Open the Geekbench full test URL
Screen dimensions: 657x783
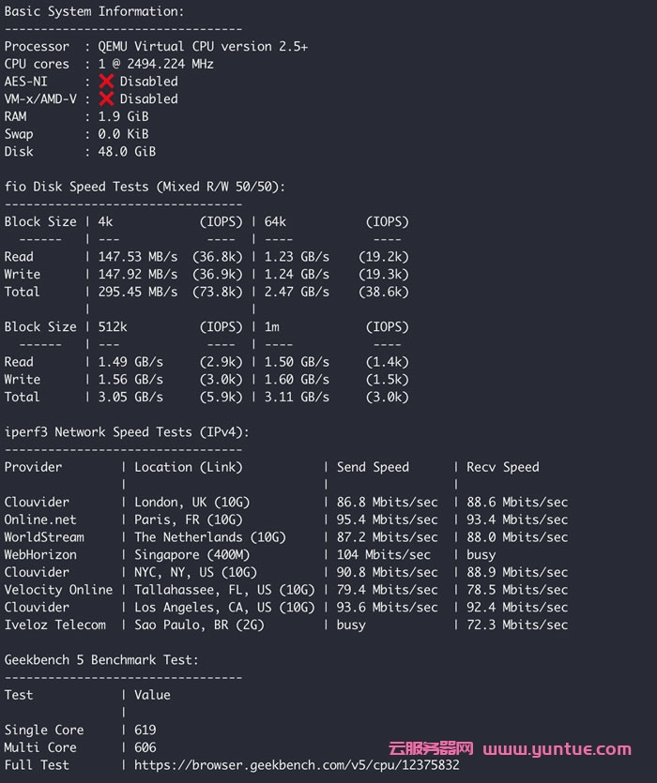pos(297,765)
